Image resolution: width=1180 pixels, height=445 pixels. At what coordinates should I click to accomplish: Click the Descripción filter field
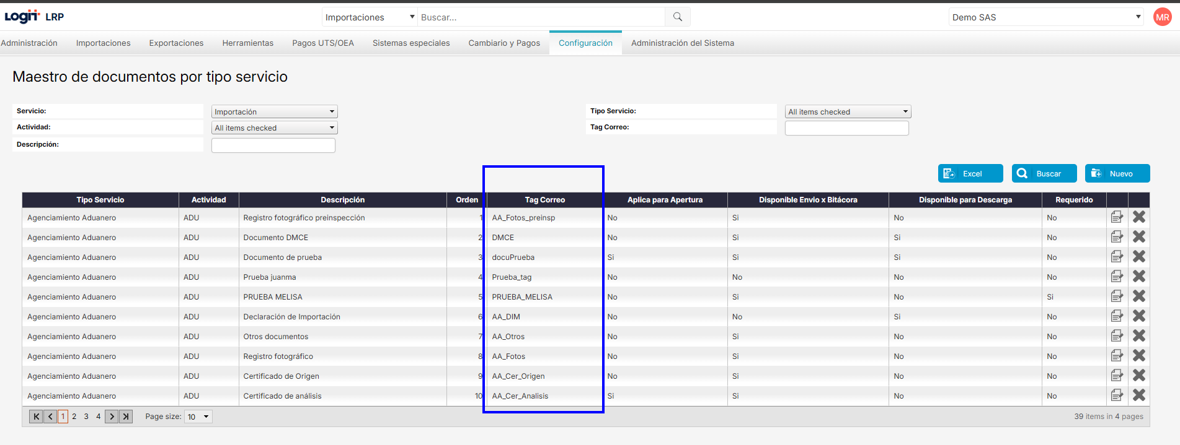point(273,145)
